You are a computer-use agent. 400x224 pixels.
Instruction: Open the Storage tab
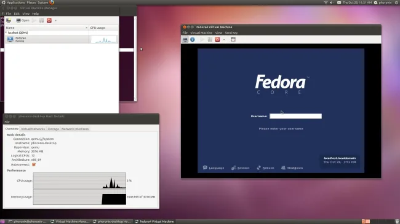(x=54, y=129)
